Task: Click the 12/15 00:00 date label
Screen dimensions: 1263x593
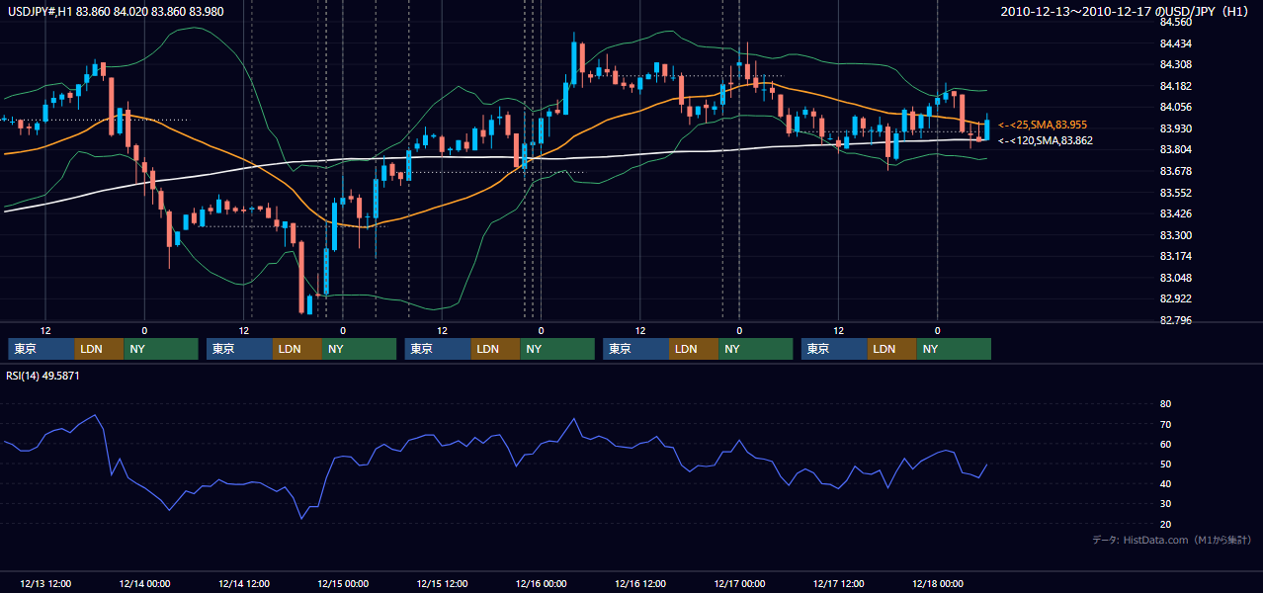Action: point(343,583)
